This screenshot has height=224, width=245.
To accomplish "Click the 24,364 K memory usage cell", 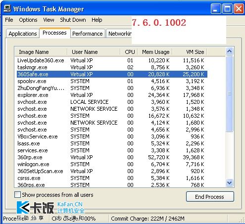I will 159,95.
